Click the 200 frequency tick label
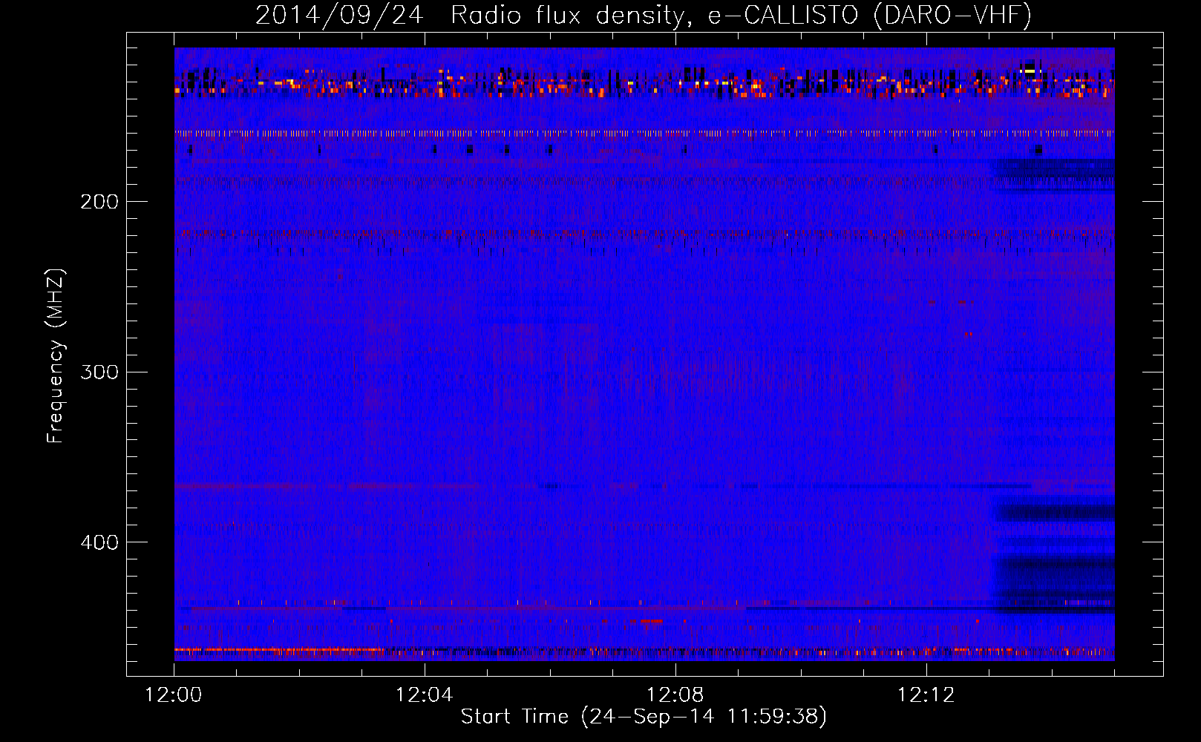1201x742 pixels. point(99,201)
